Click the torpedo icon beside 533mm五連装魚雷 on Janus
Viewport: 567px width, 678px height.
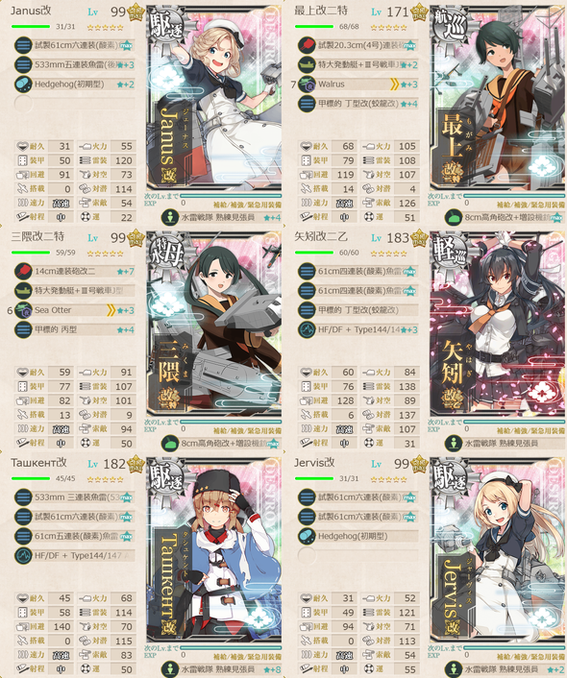[23, 64]
